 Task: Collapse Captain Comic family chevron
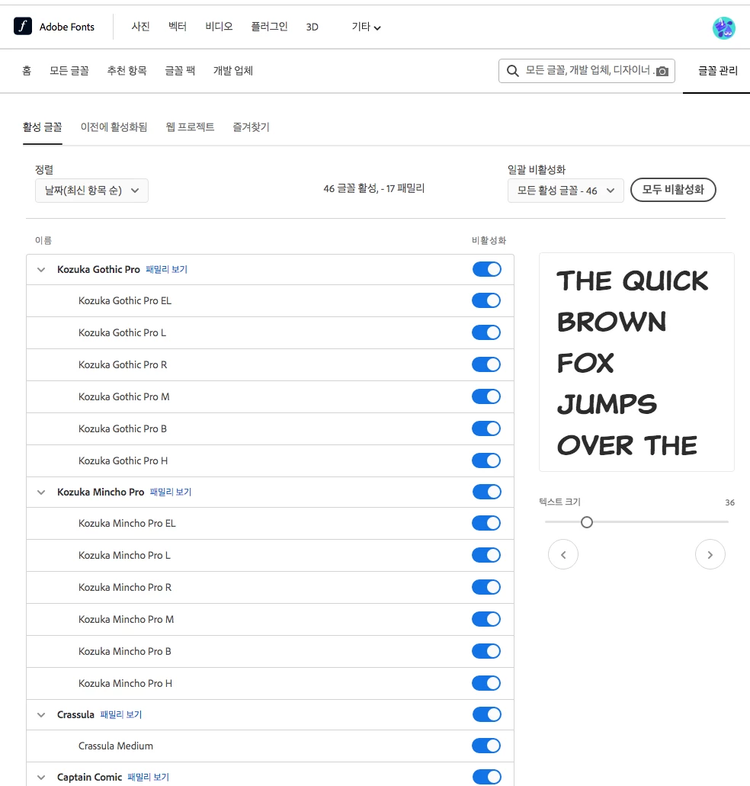[x=41, y=778]
